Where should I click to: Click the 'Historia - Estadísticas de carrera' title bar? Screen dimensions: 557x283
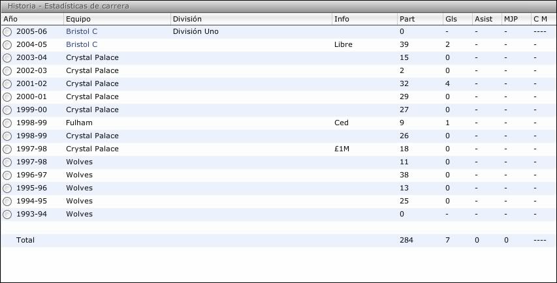(x=278, y=7)
